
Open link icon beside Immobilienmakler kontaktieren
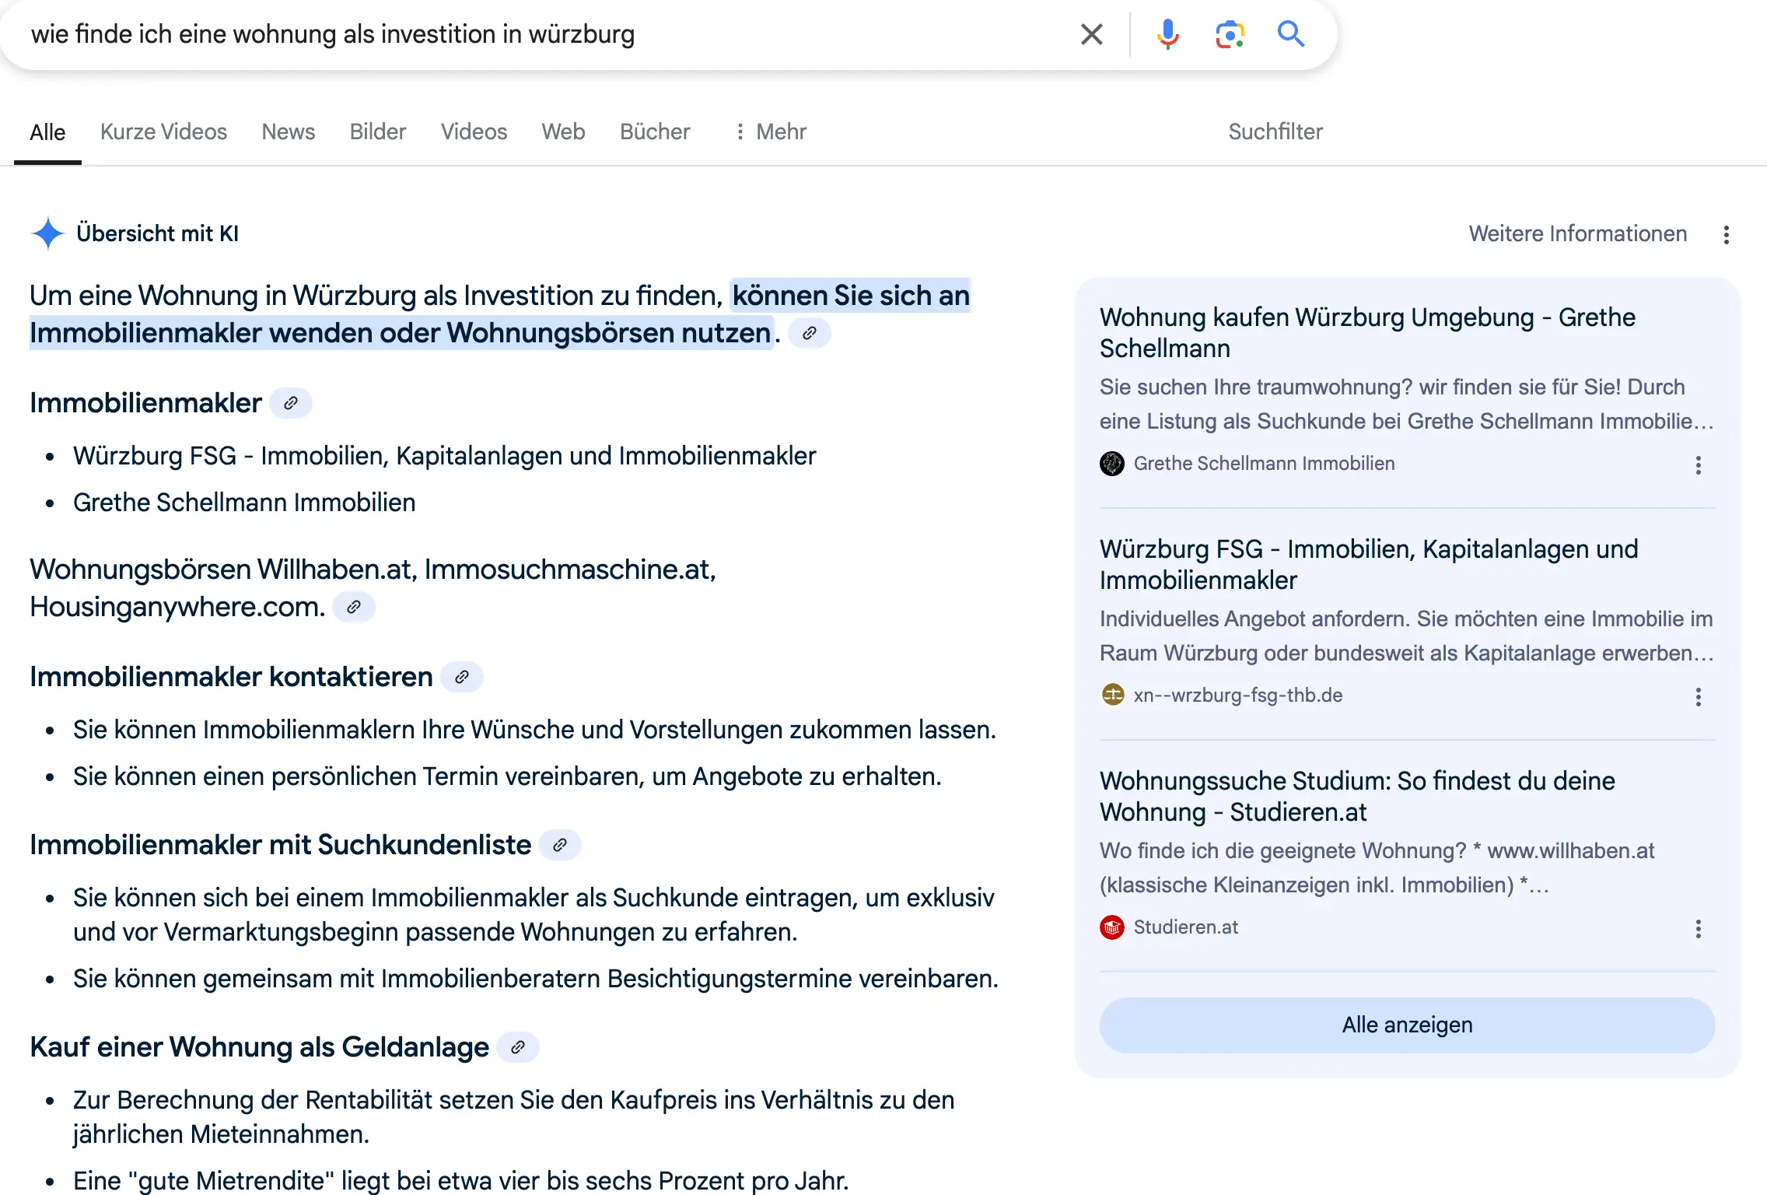461,677
